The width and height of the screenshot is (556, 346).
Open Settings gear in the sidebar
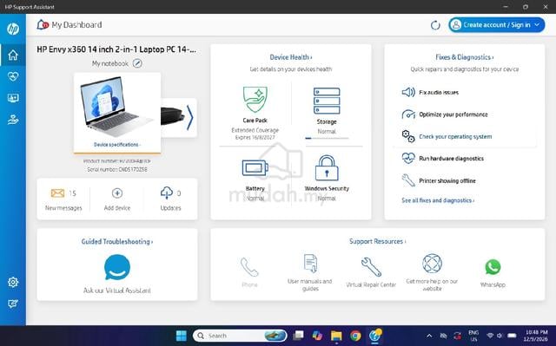tap(13, 282)
